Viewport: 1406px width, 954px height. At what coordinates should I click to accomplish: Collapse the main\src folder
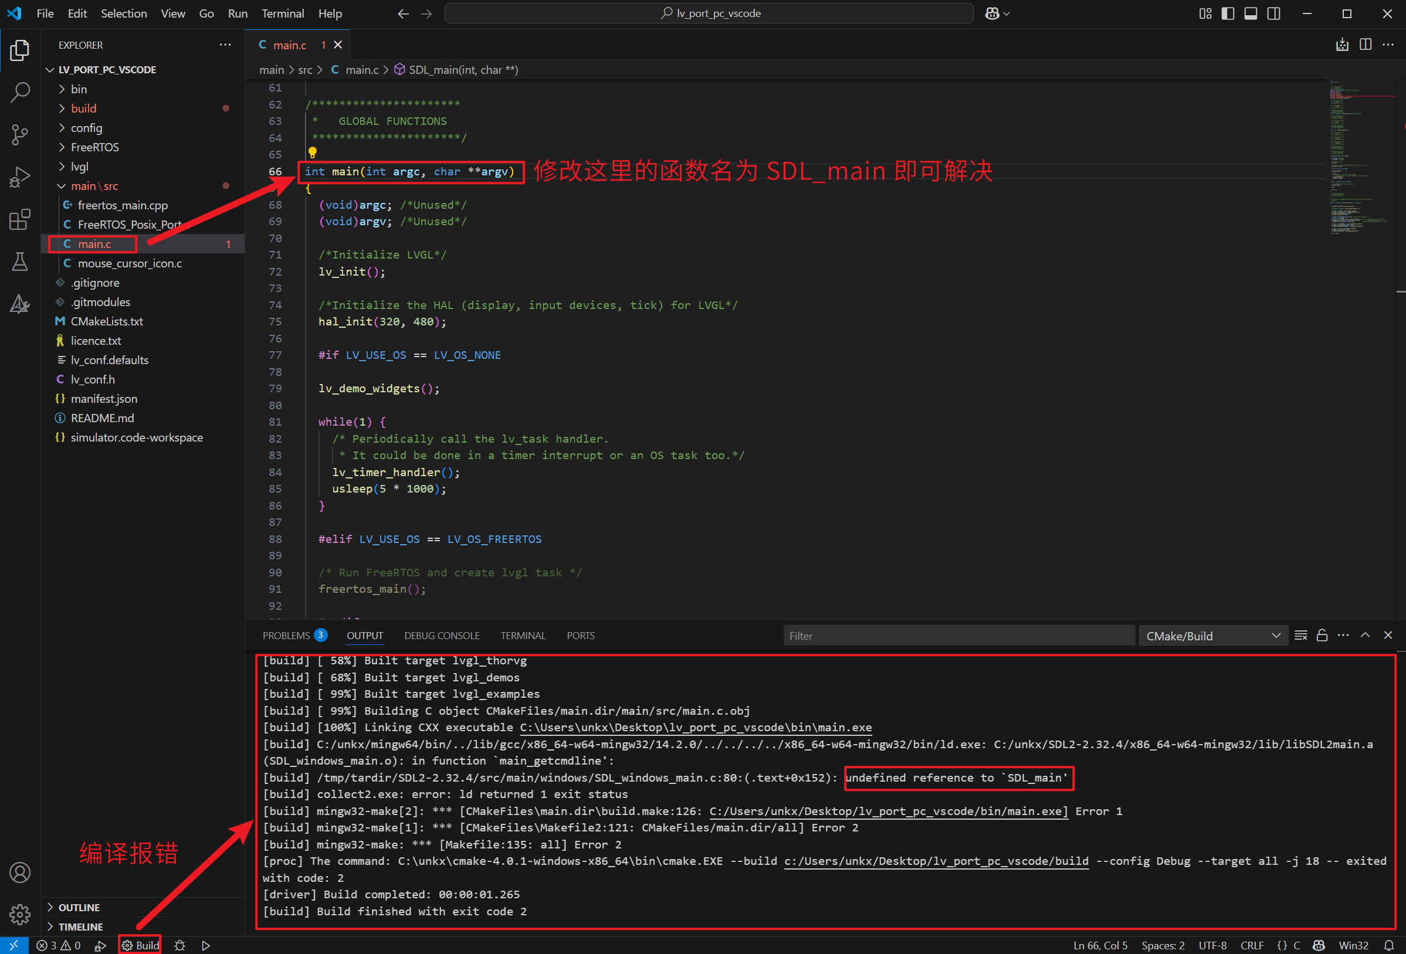pyautogui.click(x=142, y=186)
